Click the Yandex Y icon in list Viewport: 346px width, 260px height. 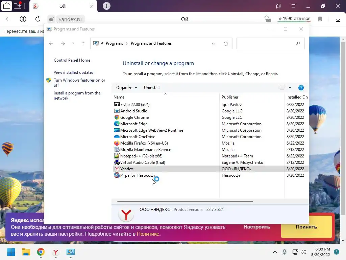click(x=117, y=169)
